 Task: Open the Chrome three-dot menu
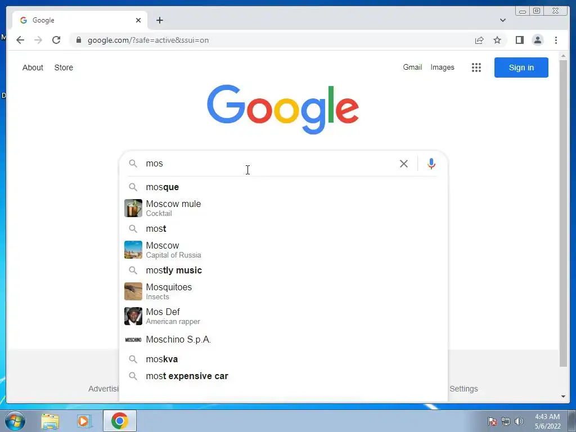556,40
